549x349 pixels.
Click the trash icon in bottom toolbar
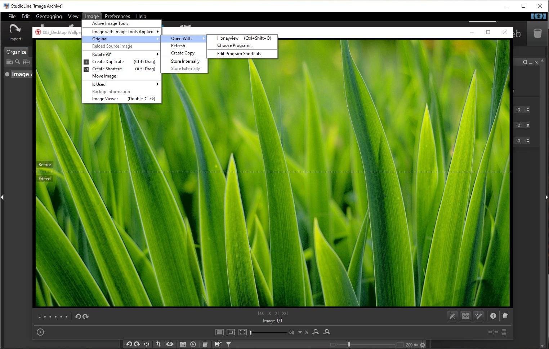pos(205,344)
